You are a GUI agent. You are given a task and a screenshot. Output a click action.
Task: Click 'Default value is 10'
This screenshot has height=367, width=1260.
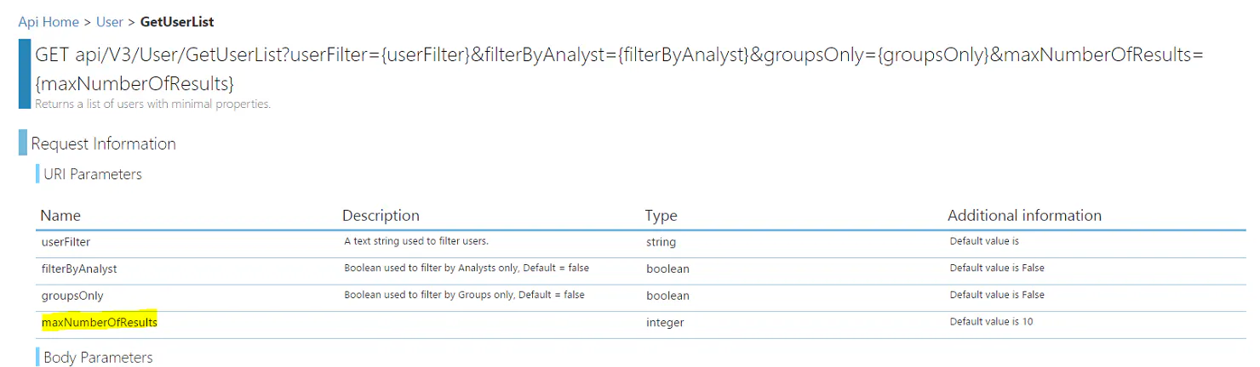coord(992,322)
